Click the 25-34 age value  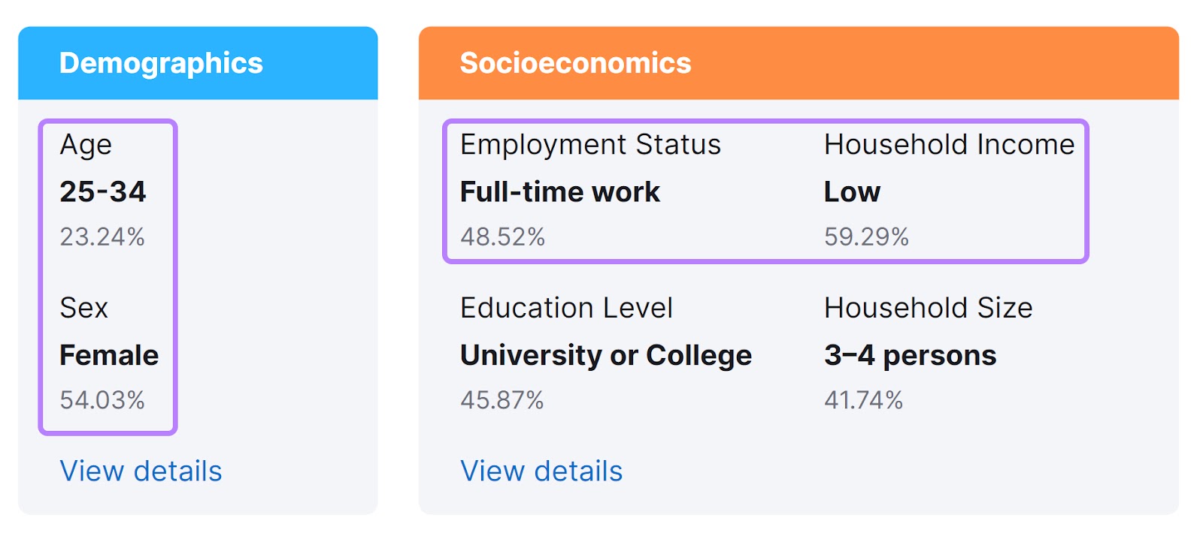coord(103,191)
